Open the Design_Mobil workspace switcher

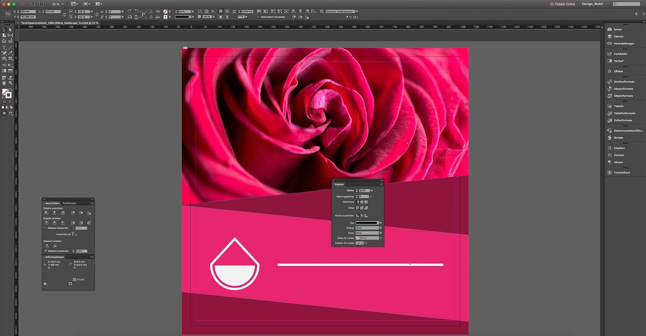click(x=594, y=4)
